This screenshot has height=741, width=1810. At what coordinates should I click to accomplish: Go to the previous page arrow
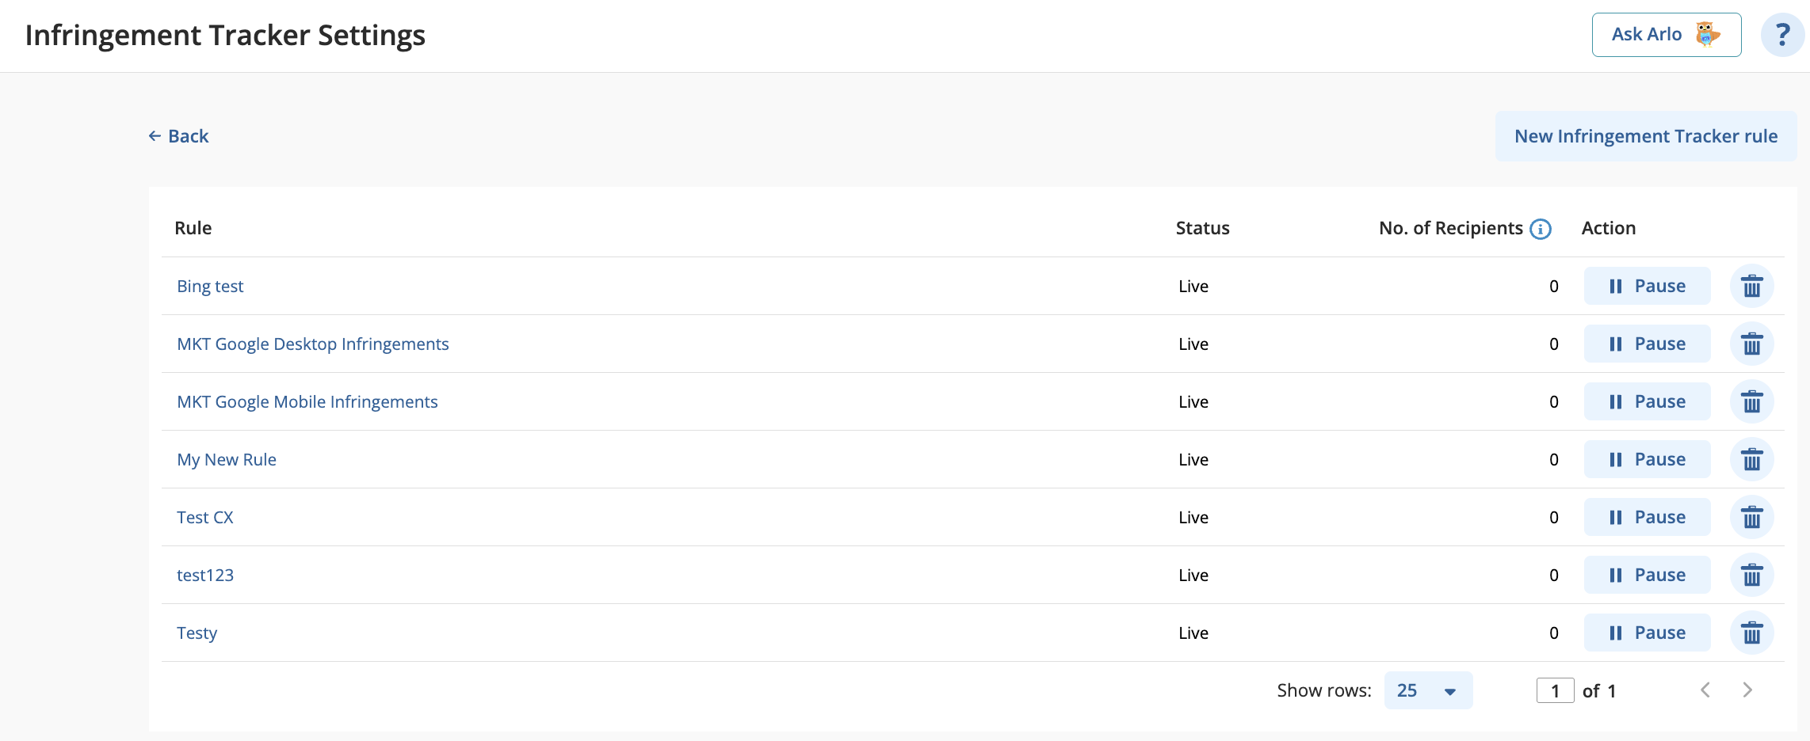click(x=1705, y=690)
